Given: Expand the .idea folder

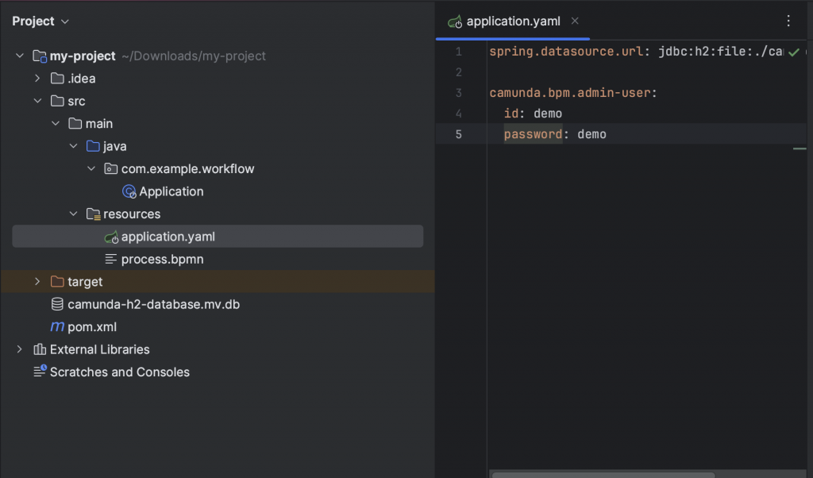Looking at the screenshot, I should click(37, 79).
